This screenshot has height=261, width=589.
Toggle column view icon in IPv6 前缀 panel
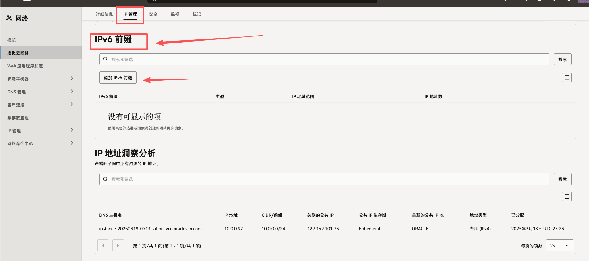point(567,78)
